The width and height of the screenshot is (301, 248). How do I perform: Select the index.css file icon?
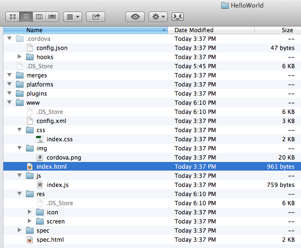(40, 139)
